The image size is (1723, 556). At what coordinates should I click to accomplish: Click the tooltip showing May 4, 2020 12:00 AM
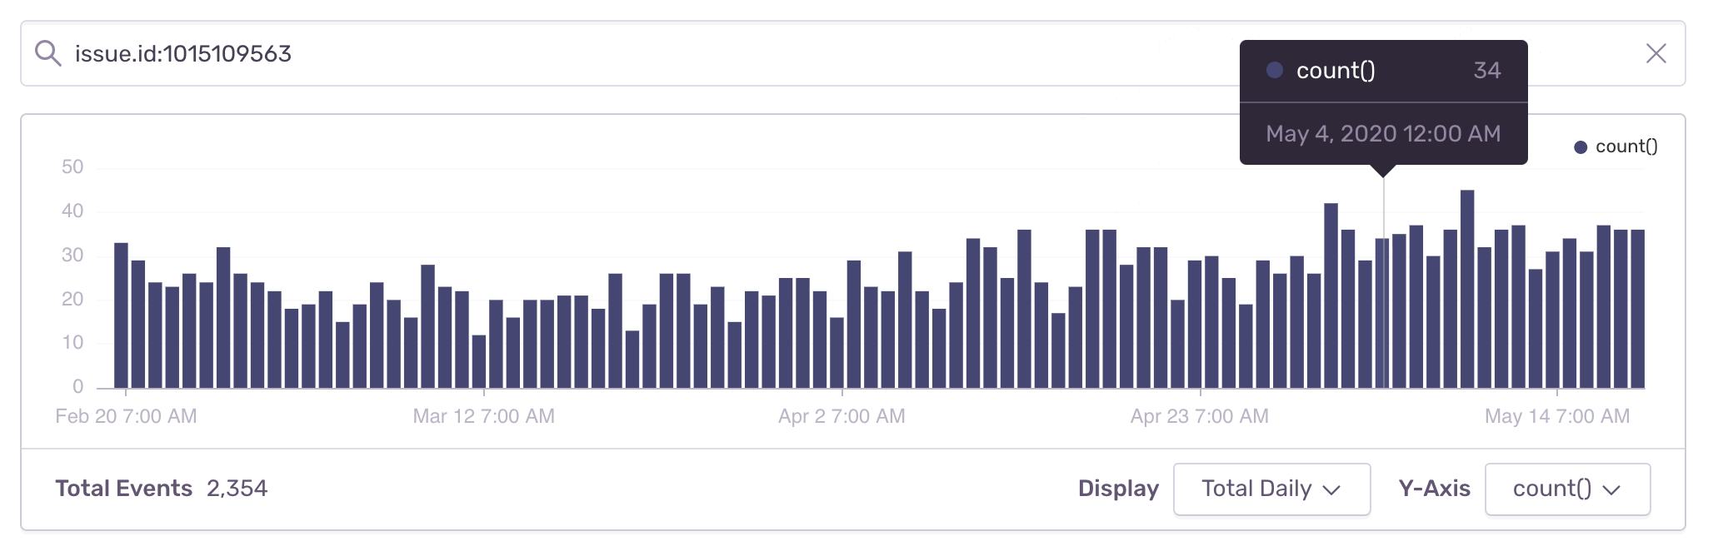click(x=1382, y=133)
